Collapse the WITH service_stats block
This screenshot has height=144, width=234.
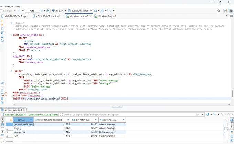[11, 35]
